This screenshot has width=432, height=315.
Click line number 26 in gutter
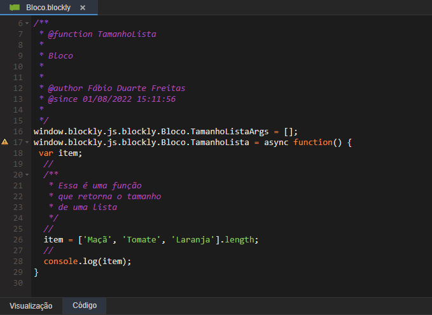(18, 240)
